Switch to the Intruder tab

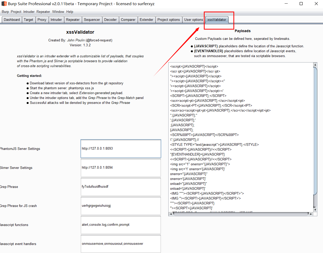56,20
